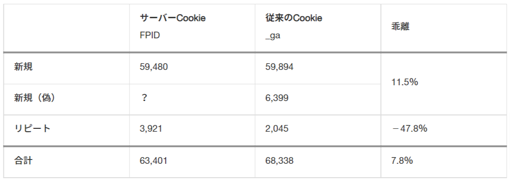Select the _ga subheader text

tap(273, 36)
